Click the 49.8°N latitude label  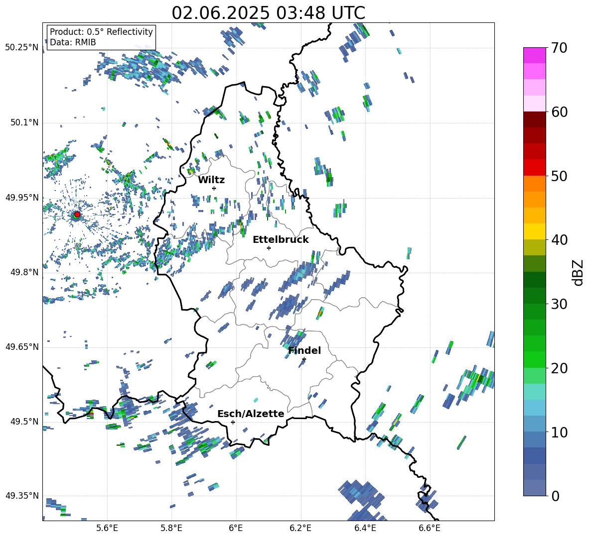pyautogui.click(x=24, y=272)
